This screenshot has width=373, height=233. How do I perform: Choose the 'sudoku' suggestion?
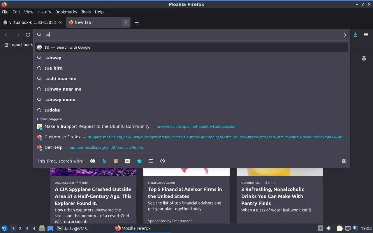(x=192, y=110)
